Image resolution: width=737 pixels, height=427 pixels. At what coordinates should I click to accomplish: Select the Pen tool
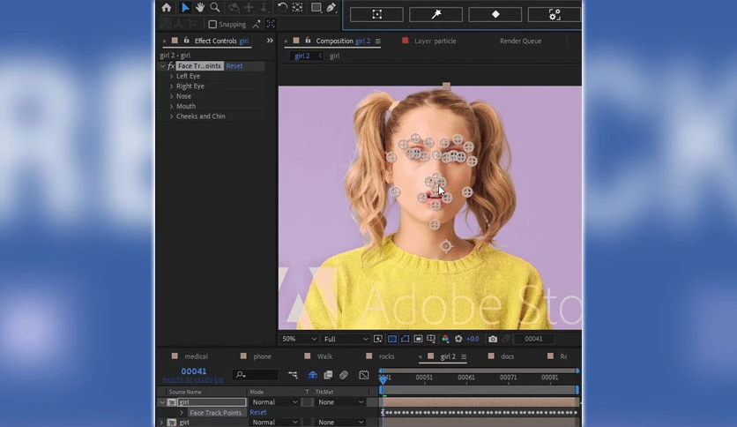coord(331,8)
